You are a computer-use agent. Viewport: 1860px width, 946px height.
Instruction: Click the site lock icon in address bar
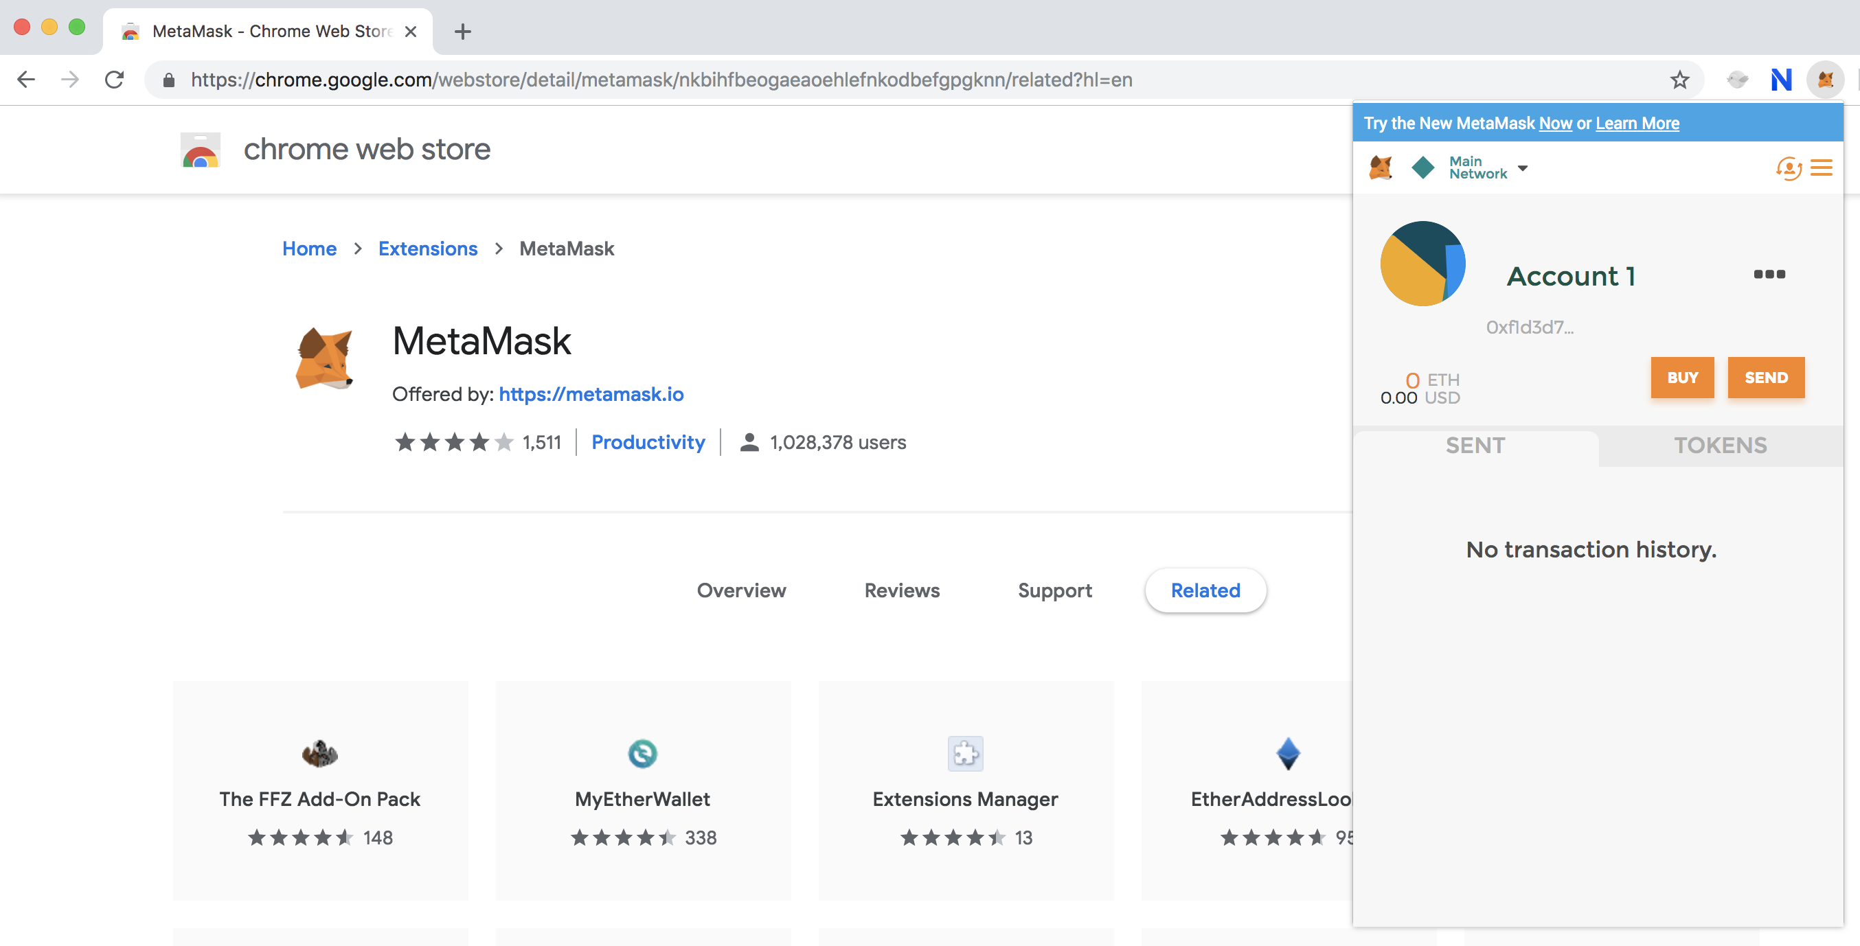coord(168,80)
